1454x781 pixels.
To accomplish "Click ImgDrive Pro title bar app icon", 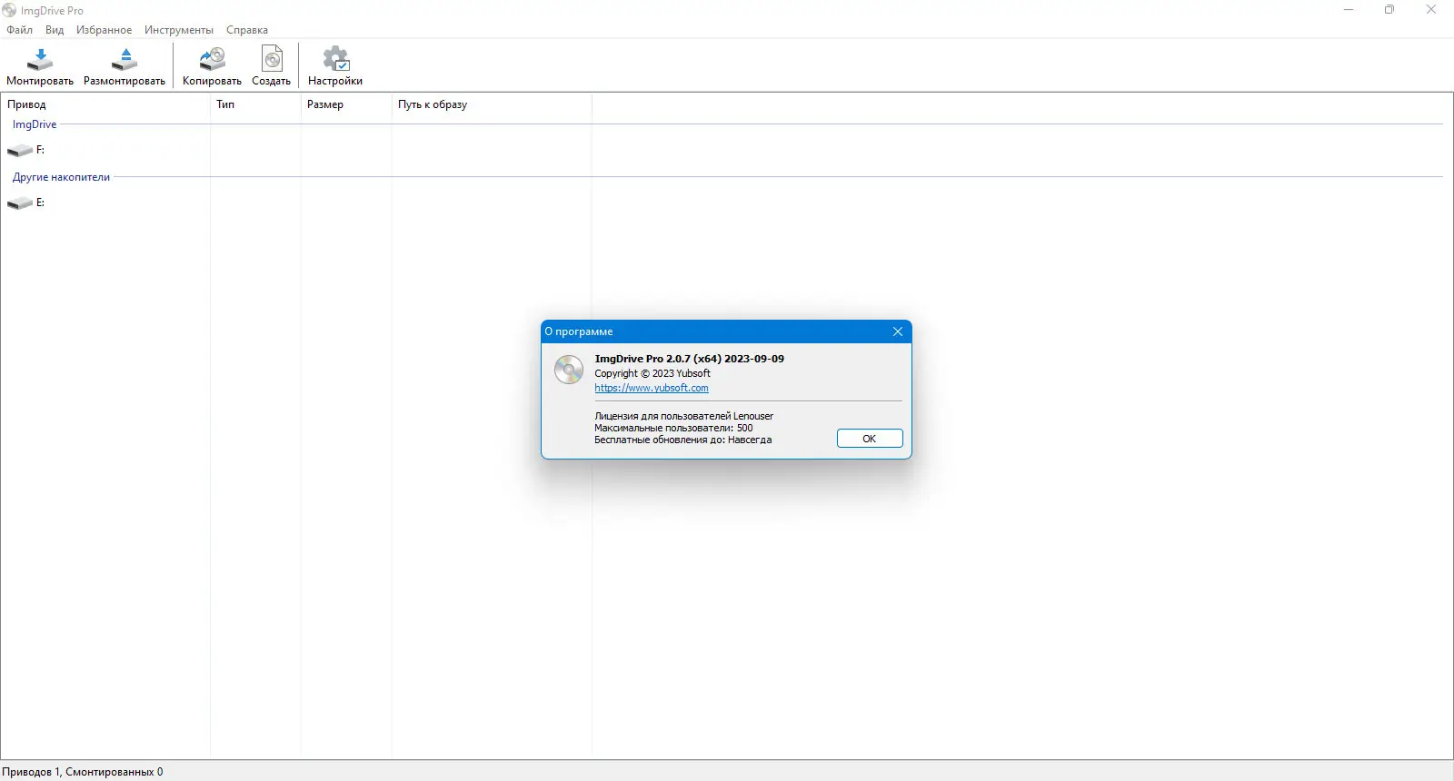I will coord(9,10).
